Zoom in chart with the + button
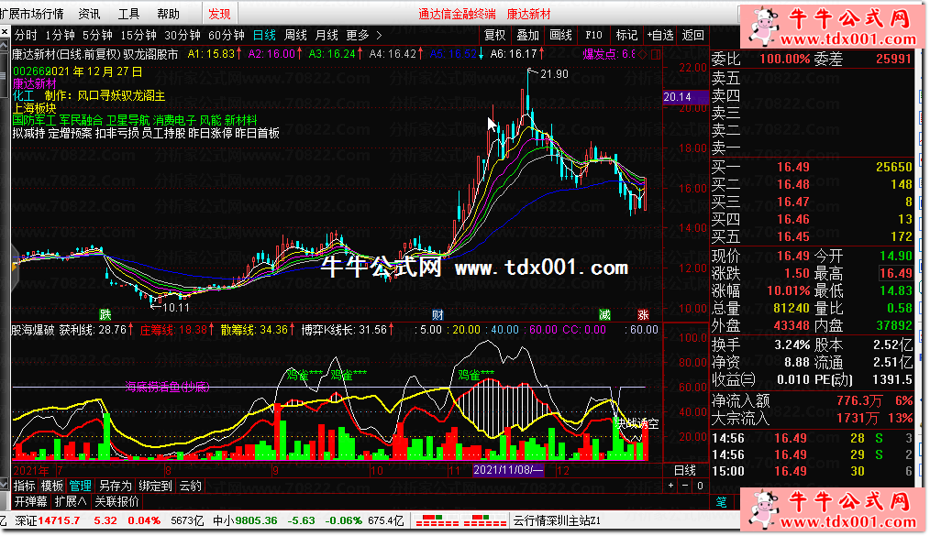Screen dimensions: 930x536 (x=670, y=486)
